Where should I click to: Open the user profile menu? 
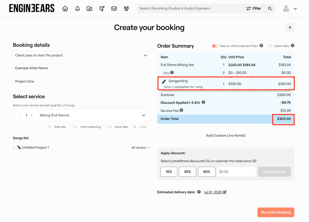click(x=290, y=9)
